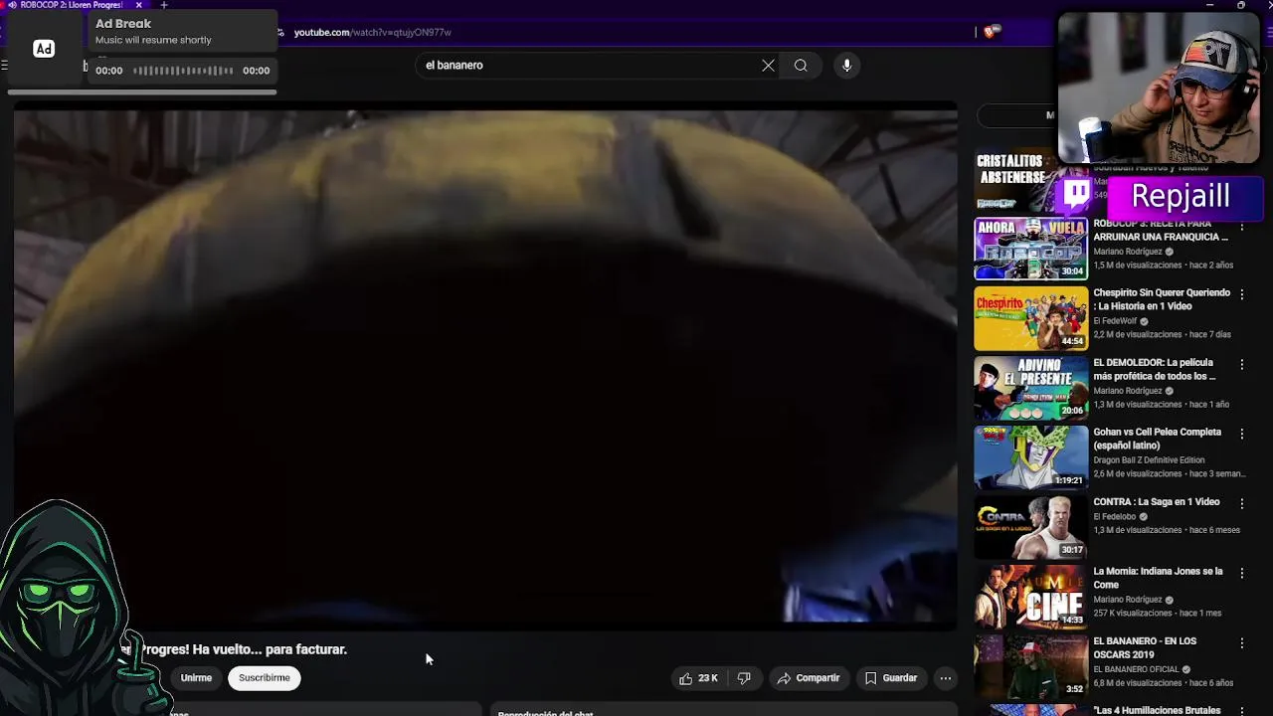Viewport: 1273px width, 716px height.
Task: Open options menu for the EL DEMOLEDOR video
Action: tap(1242, 364)
